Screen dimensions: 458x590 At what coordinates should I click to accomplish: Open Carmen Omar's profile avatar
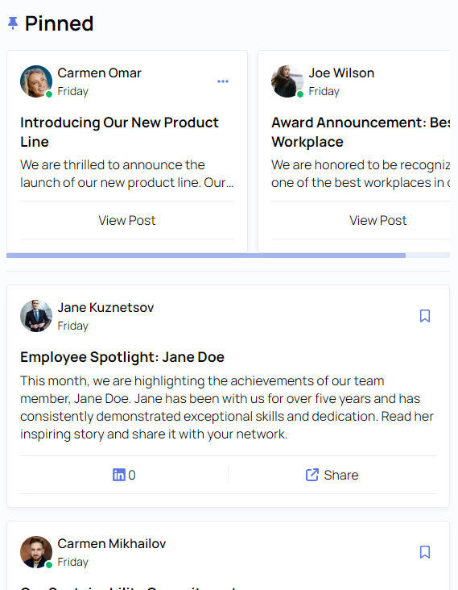[x=36, y=81]
